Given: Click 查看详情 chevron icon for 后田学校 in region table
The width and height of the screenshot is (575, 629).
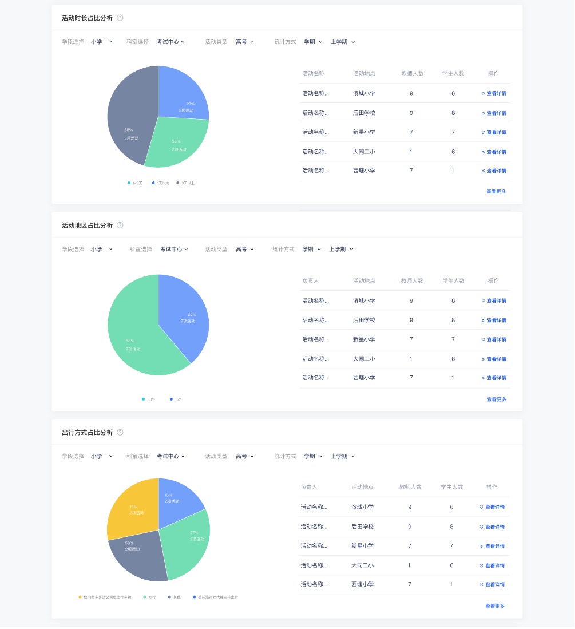Looking at the screenshot, I should (483, 321).
